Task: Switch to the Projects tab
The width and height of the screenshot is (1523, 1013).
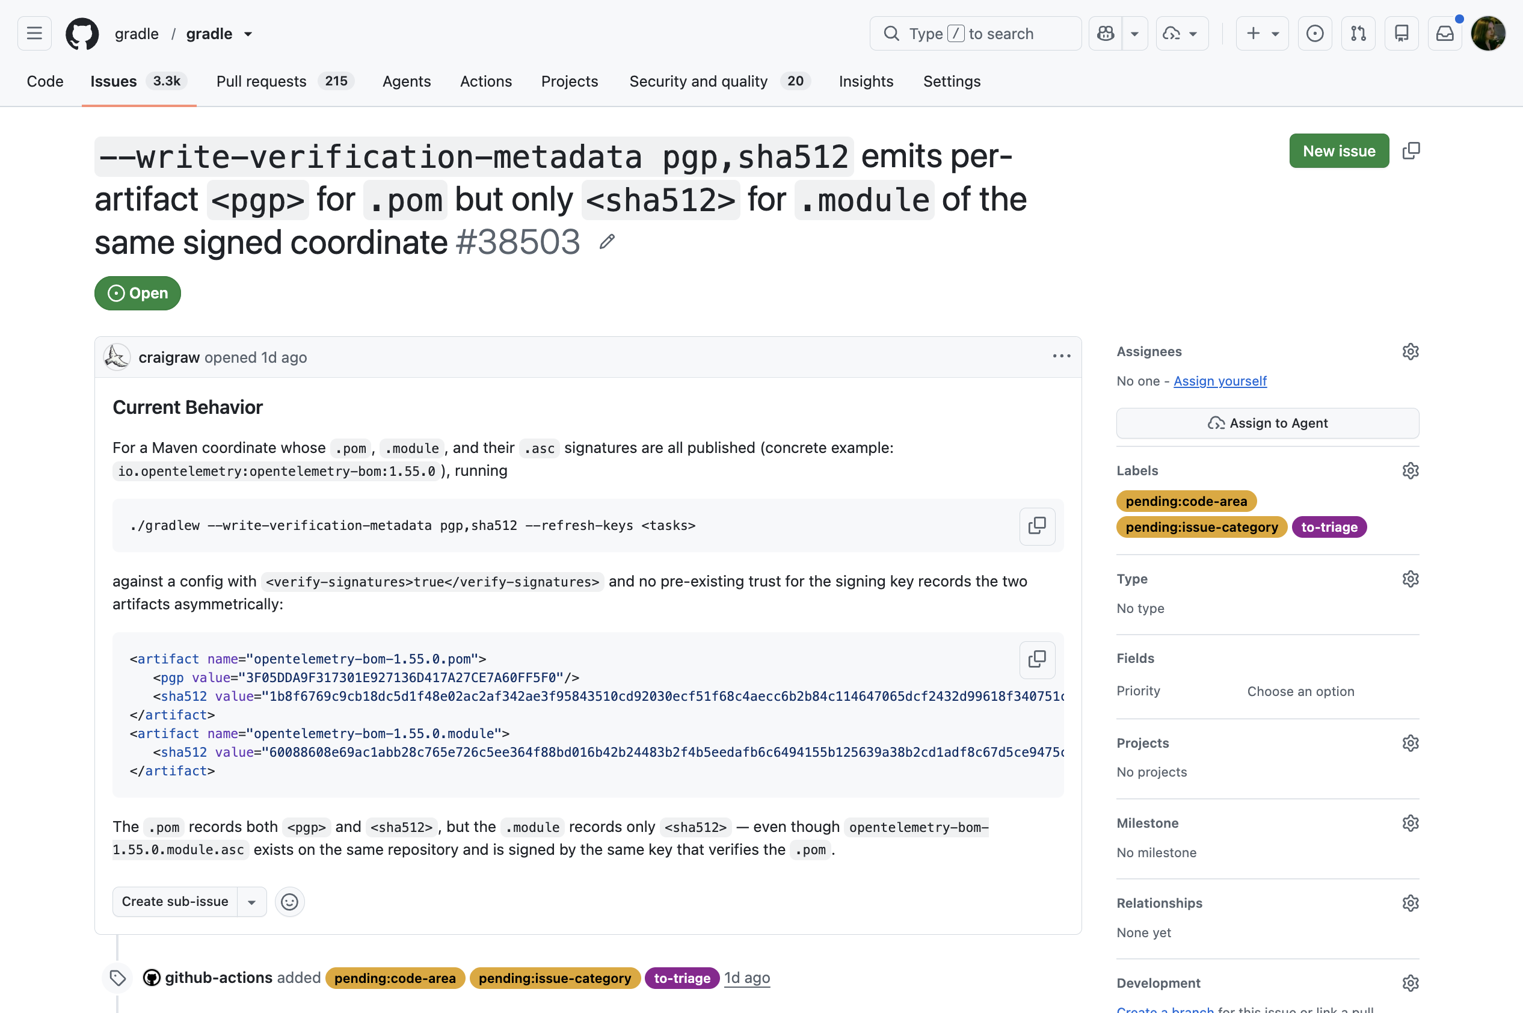Action: [570, 81]
